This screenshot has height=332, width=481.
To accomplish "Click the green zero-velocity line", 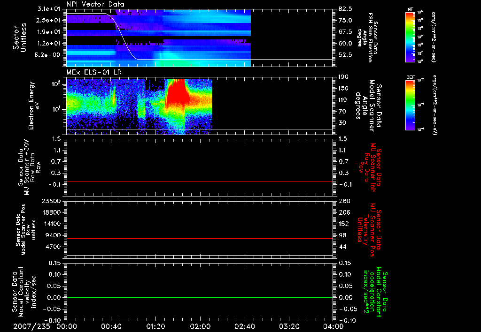I will click(x=200, y=297).
